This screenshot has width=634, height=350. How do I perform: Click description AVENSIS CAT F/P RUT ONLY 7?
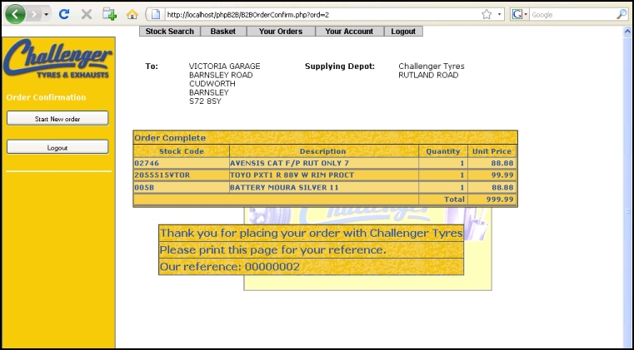pos(289,163)
